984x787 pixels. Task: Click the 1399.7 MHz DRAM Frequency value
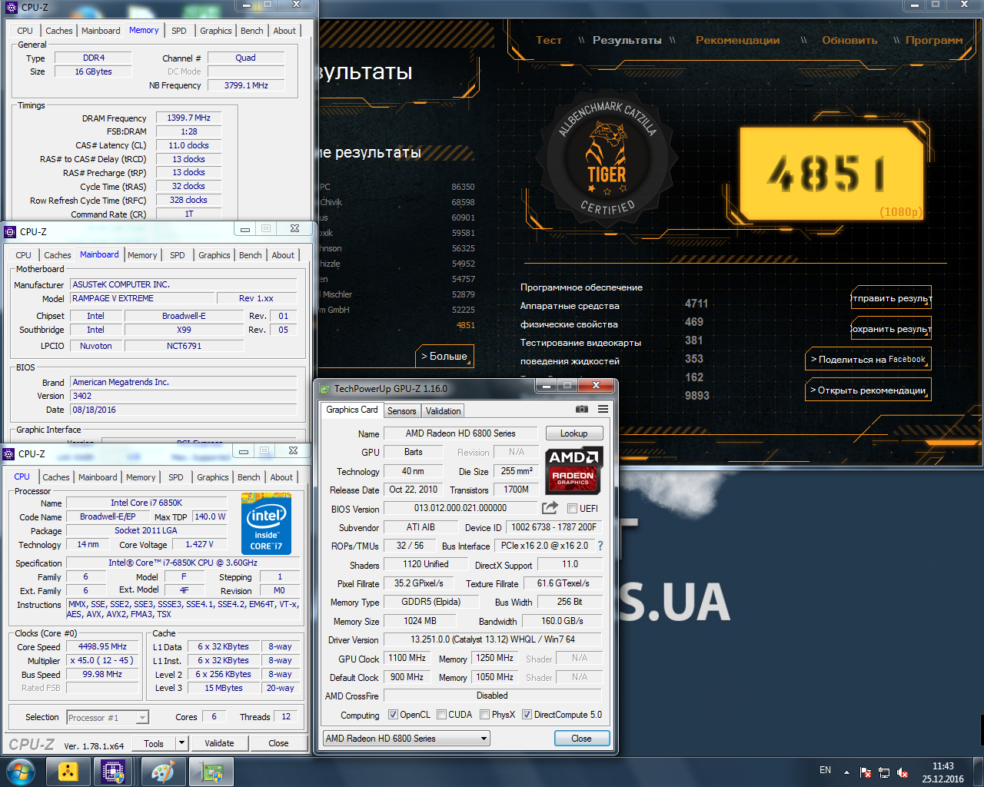tap(189, 118)
